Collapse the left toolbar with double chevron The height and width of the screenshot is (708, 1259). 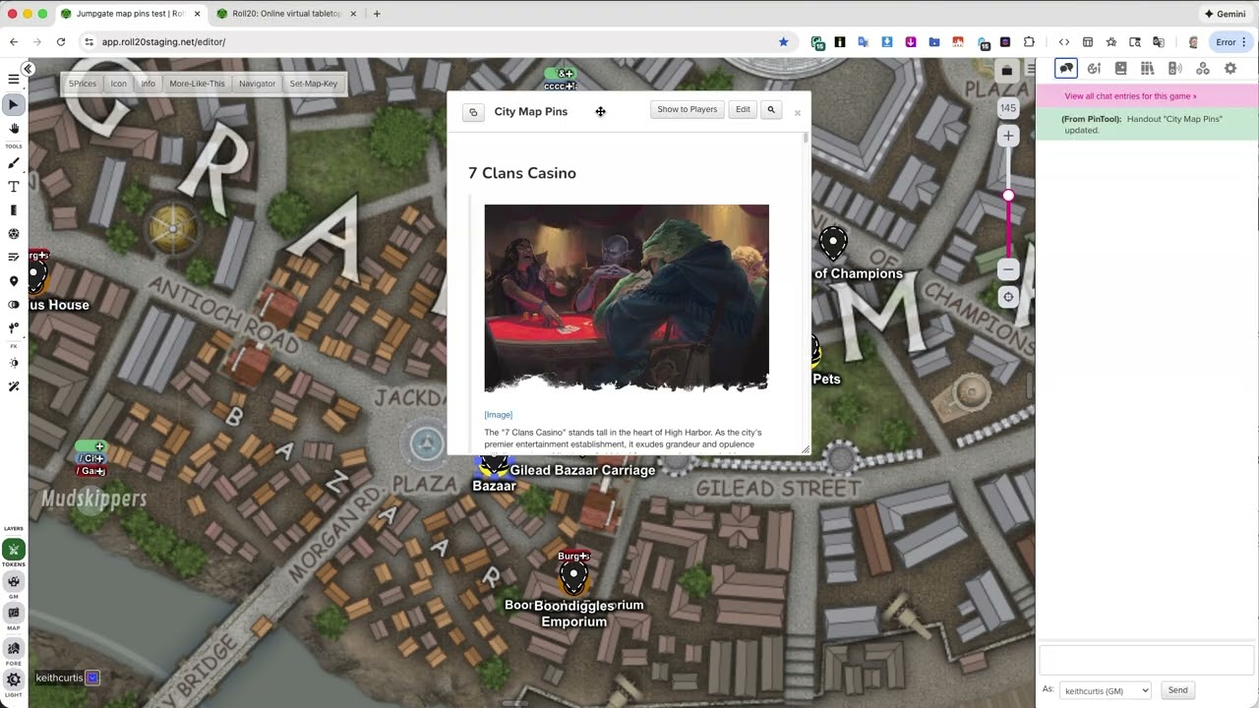tap(29, 68)
